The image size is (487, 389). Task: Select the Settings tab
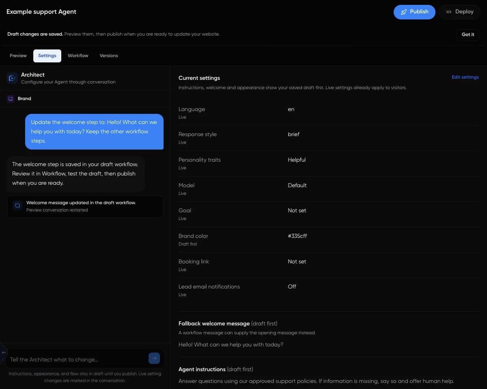click(x=47, y=56)
